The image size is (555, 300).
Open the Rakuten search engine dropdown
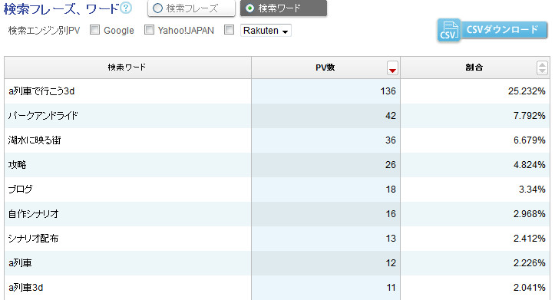tap(266, 31)
